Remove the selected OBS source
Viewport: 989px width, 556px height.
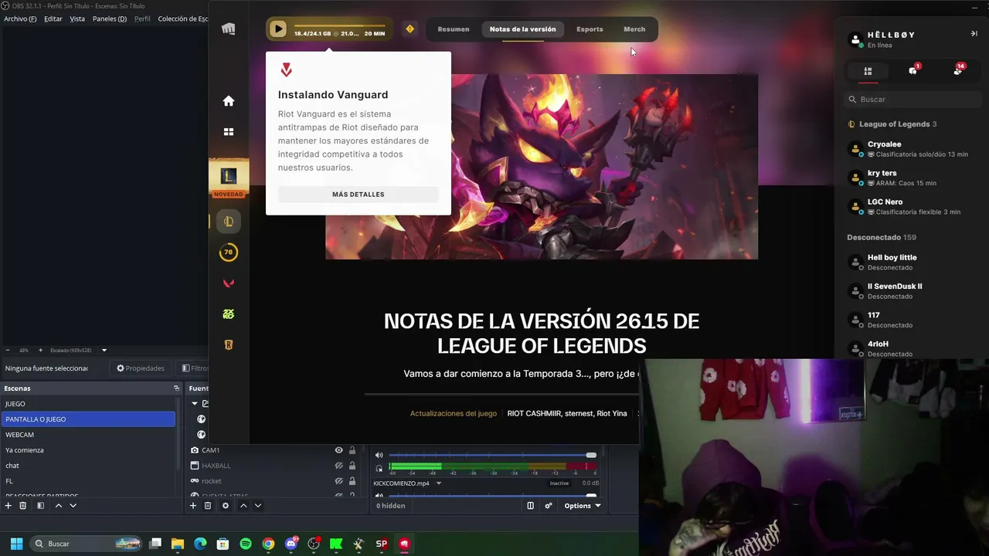coord(208,506)
